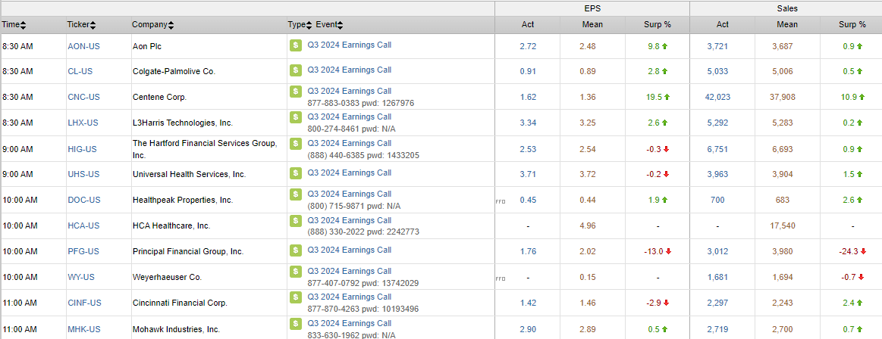Open Cincinnati Financial Q3 2024 Earnings Call link

coord(350,297)
